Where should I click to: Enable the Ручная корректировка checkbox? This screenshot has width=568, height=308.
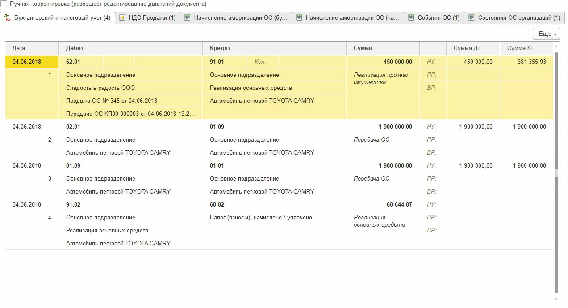4,4
